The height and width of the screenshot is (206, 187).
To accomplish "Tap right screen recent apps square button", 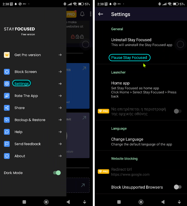I will pos(119,202).
